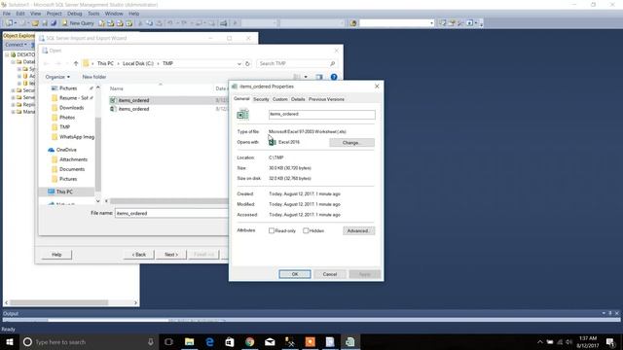This screenshot has height=350, width=623.
Task: Open Microsoft Store from the taskbar
Action: pyautogui.click(x=230, y=341)
